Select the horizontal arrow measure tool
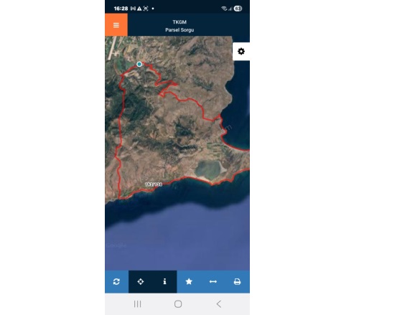 [213, 281]
